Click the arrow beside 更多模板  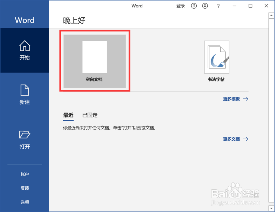point(246,99)
